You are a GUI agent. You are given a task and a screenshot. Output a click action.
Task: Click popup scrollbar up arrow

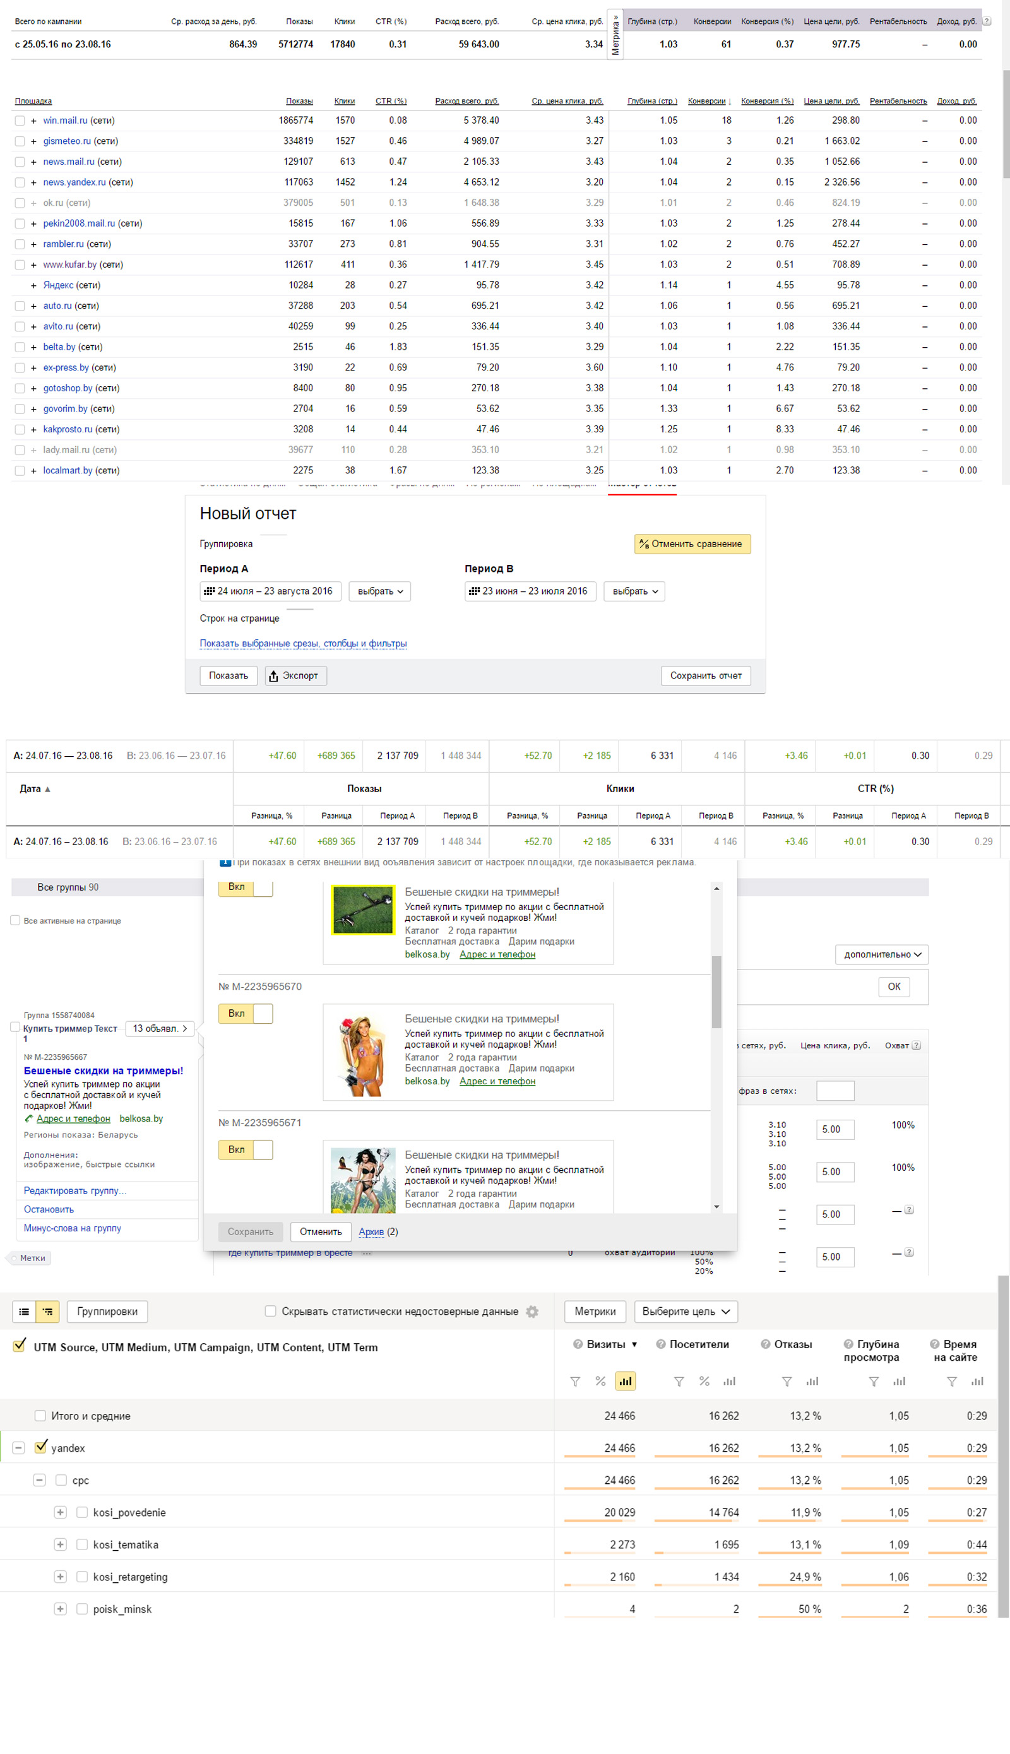716,888
